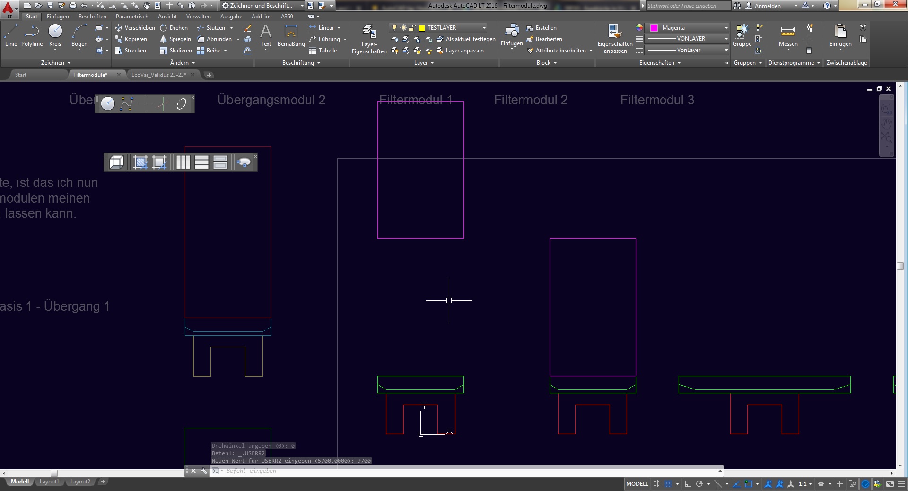Viewport: 908px width, 491px height.
Task: Switch to Layout1 tab
Action: coord(49,482)
